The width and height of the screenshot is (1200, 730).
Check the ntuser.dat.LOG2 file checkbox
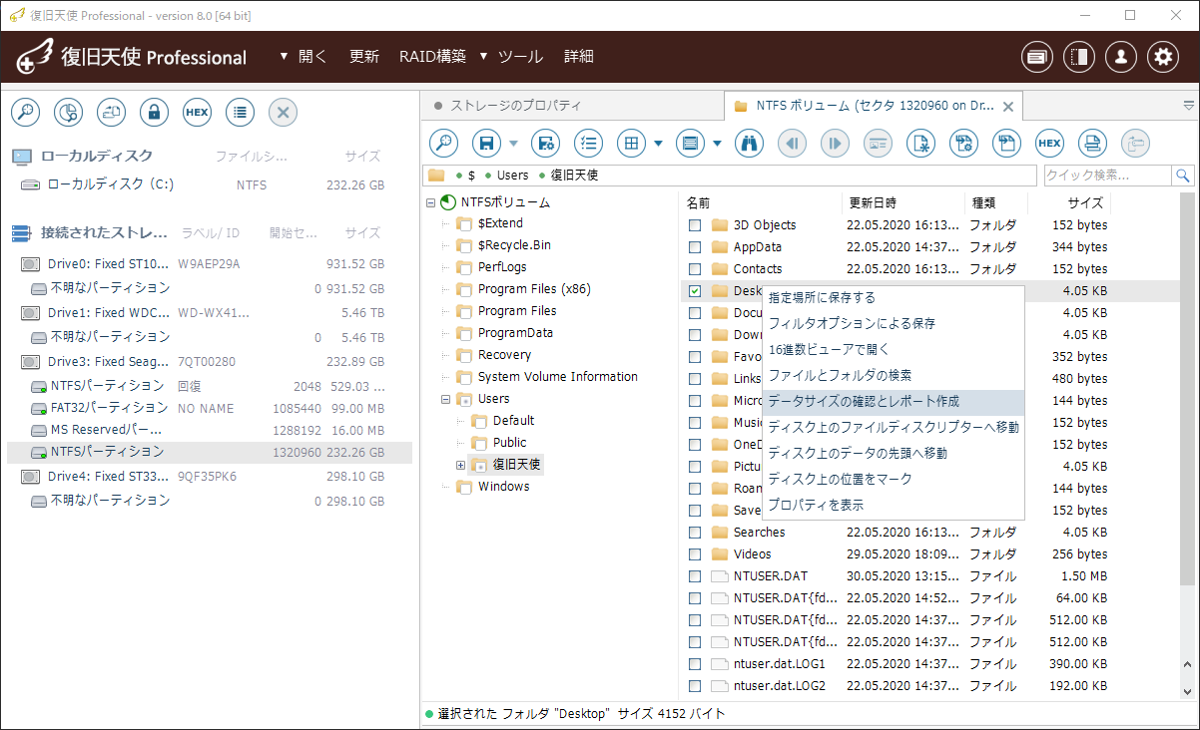[x=695, y=686]
